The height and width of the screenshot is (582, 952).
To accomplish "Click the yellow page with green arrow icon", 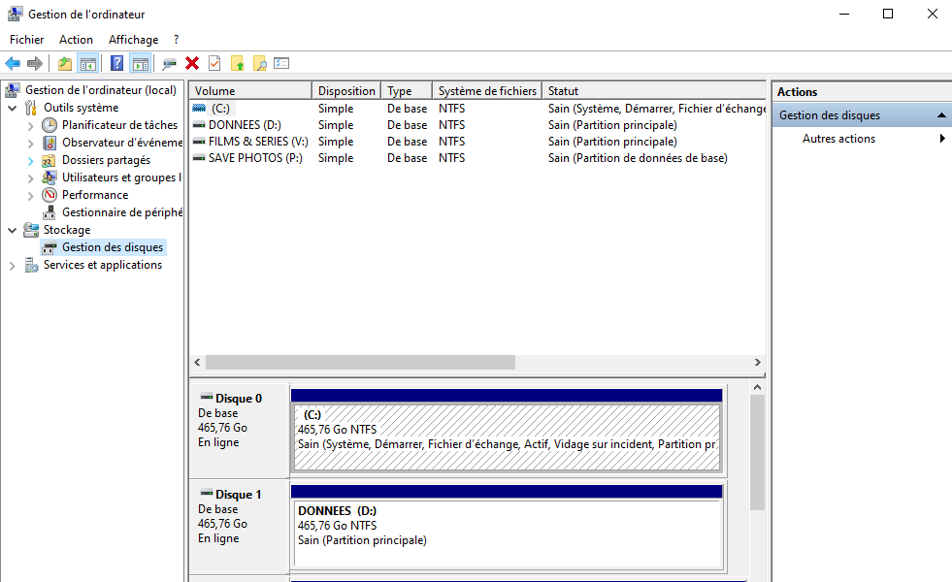I will point(238,63).
